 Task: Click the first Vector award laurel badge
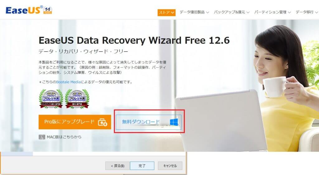click(x=51, y=98)
